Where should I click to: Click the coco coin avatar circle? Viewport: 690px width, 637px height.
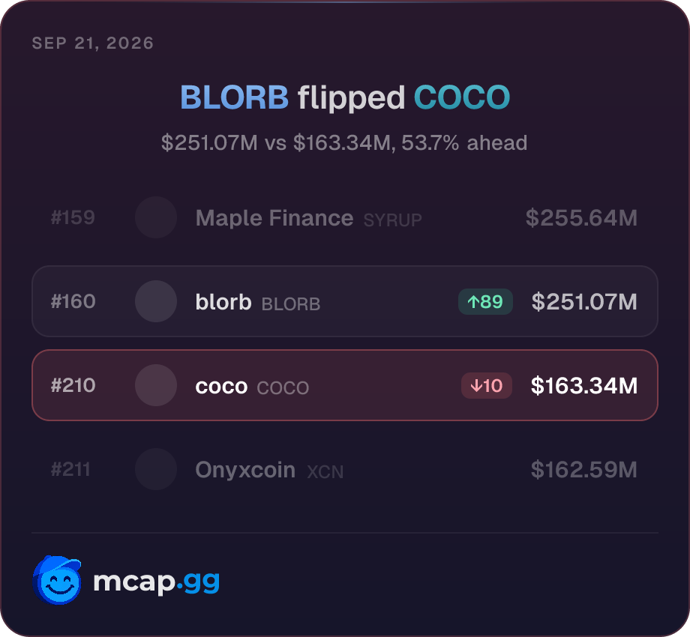point(156,385)
